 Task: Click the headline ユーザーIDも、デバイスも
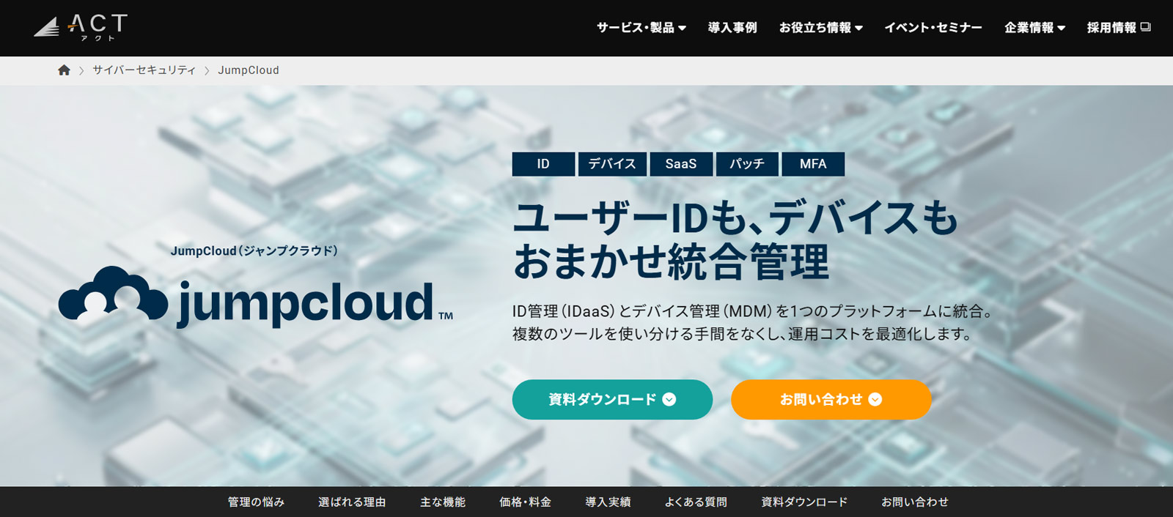pyautogui.click(x=735, y=218)
